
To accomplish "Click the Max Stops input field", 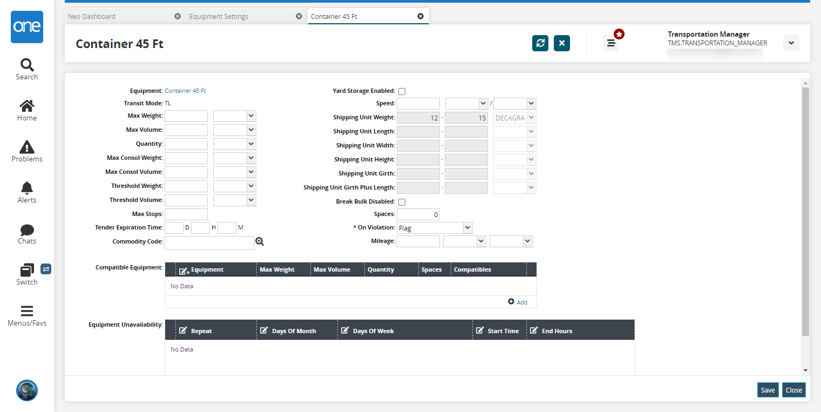I will [186, 214].
